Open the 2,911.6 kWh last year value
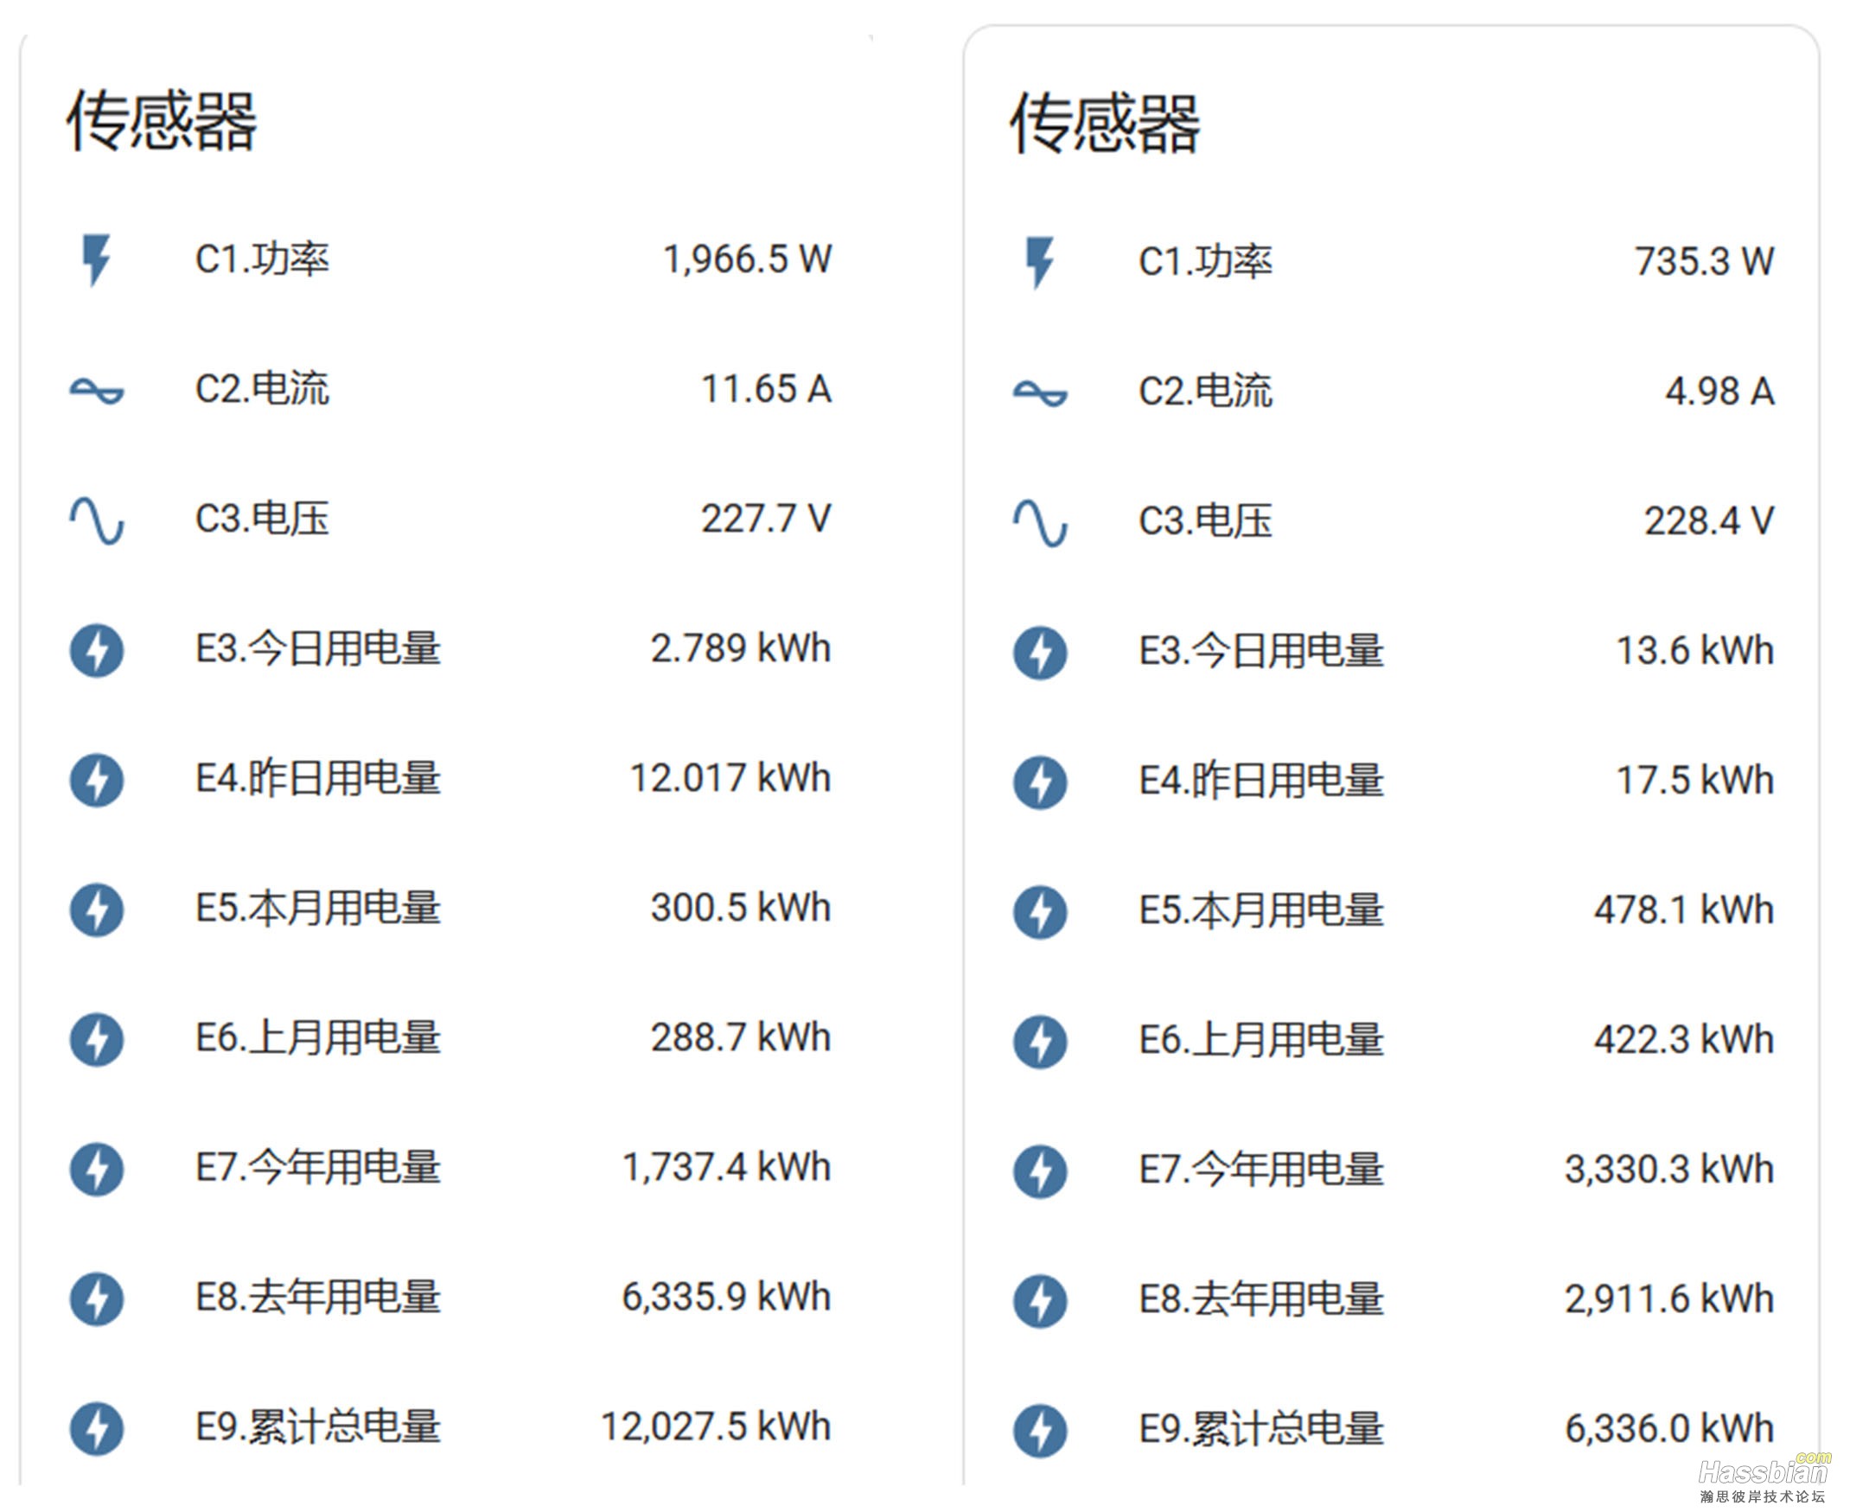Image resolution: width=1850 pixels, height=1512 pixels. (1669, 1300)
